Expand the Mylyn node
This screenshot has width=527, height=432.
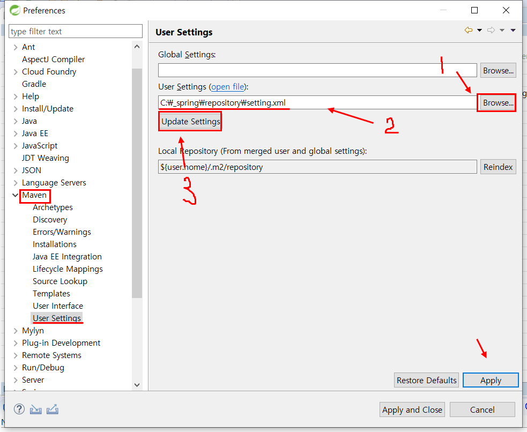[x=16, y=331]
